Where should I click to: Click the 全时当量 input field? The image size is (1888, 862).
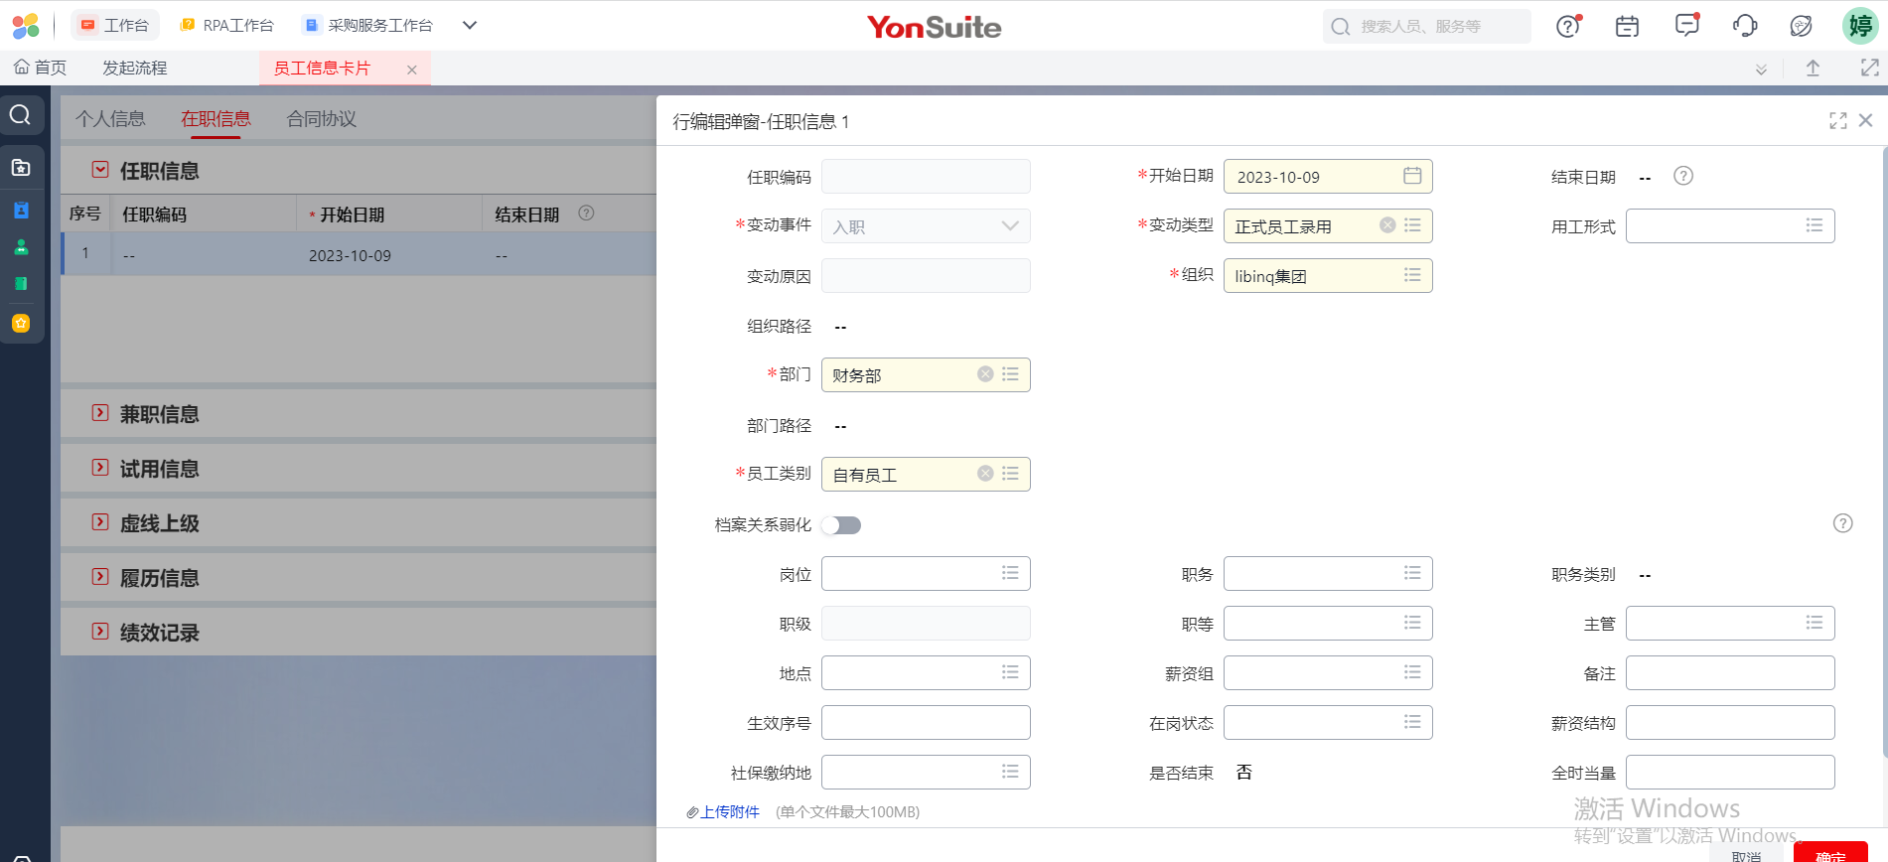pos(1730,772)
